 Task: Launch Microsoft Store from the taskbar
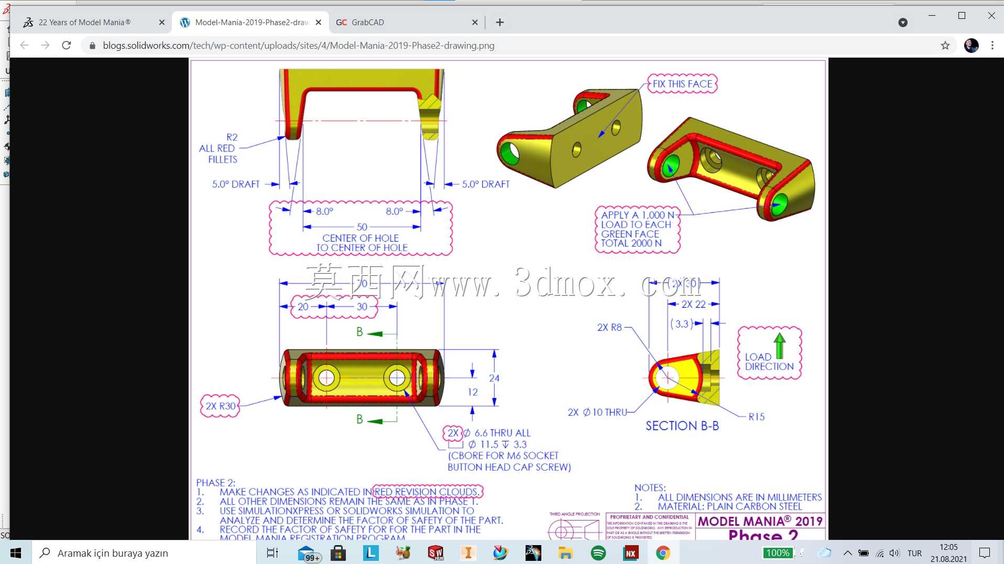[x=338, y=553]
